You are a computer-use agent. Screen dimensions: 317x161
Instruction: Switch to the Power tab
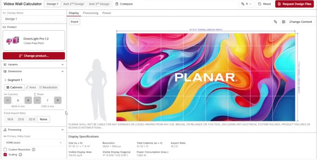click(x=106, y=13)
